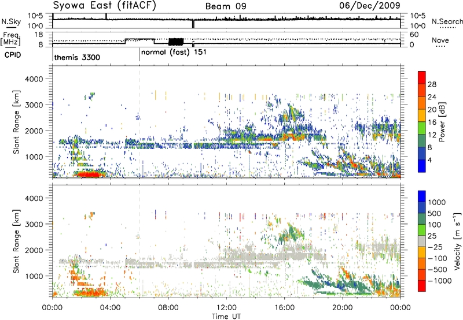The height and width of the screenshot is (320, 463).
Task: Select the 'N.Search' legend label
Action: click(447, 21)
